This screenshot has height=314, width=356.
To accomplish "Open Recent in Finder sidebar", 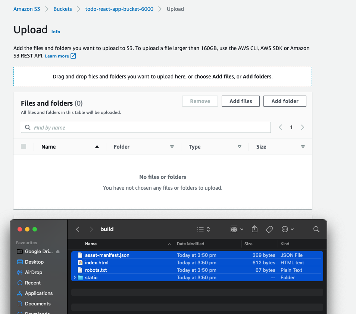I will point(29,283).
